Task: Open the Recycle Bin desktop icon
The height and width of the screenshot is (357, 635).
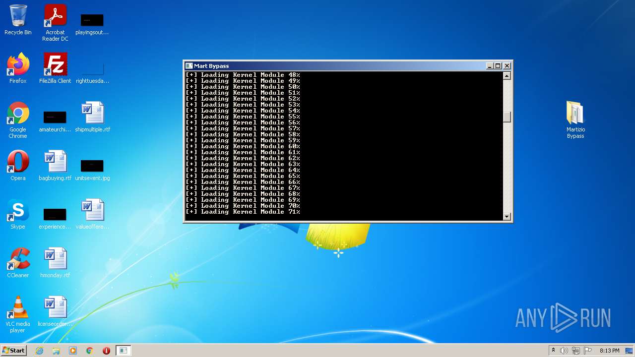Action: pyautogui.click(x=18, y=20)
